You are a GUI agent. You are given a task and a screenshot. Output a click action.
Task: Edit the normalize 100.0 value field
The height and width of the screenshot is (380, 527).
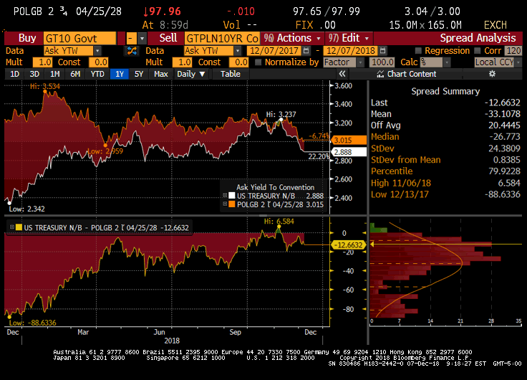click(x=382, y=62)
